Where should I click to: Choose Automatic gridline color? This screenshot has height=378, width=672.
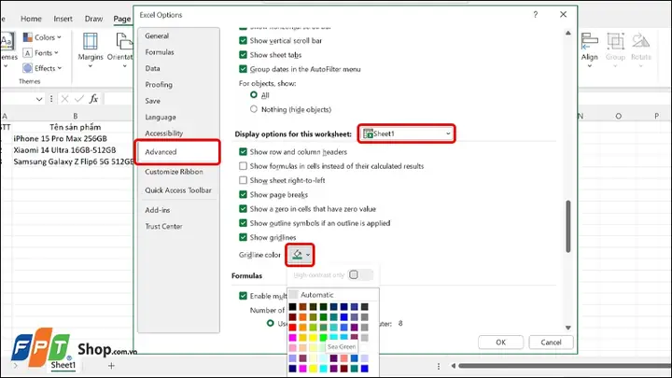333,295
